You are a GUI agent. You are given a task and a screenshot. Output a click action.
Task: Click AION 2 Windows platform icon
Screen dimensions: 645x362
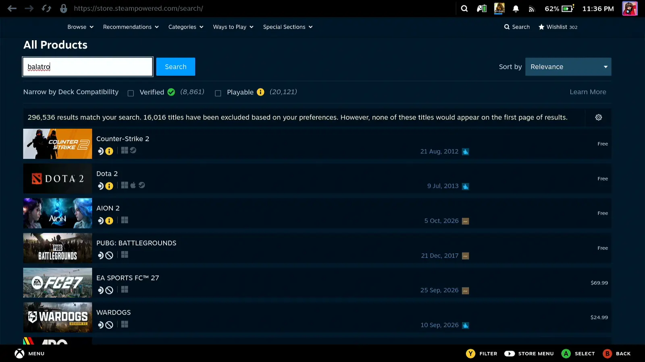pos(125,220)
